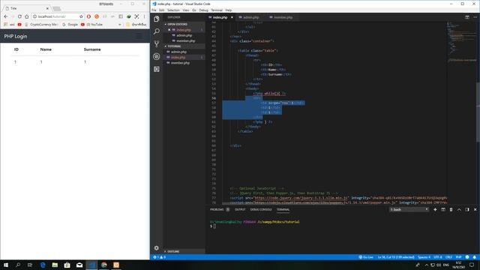Click the Opera extension icon in Chrome toolbar

pos(88,16)
